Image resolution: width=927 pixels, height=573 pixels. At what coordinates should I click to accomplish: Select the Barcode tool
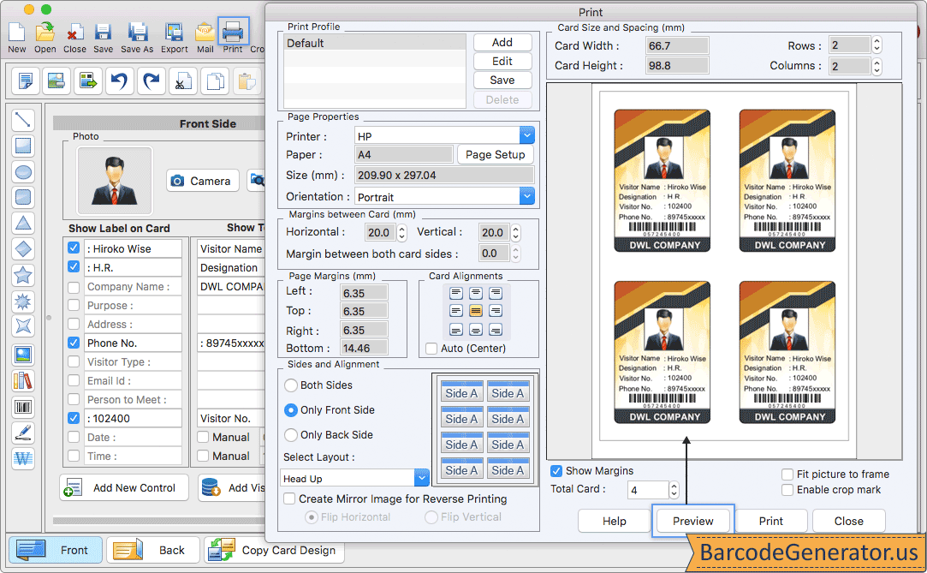pyautogui.click(x=22, y=407)
